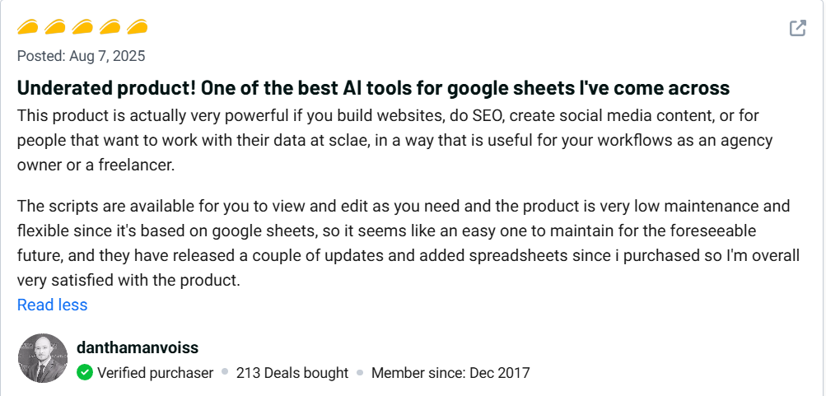Image resolution: width=826 pixels, height=396 pixels.
Task: Open review via the external link icon
Action: click(x=797, y=28)
